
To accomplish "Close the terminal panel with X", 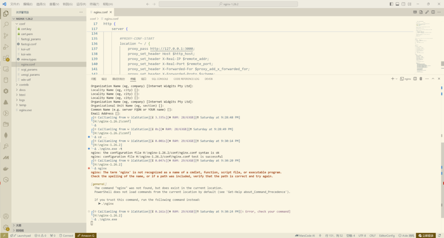I will [x=439, y=79].
